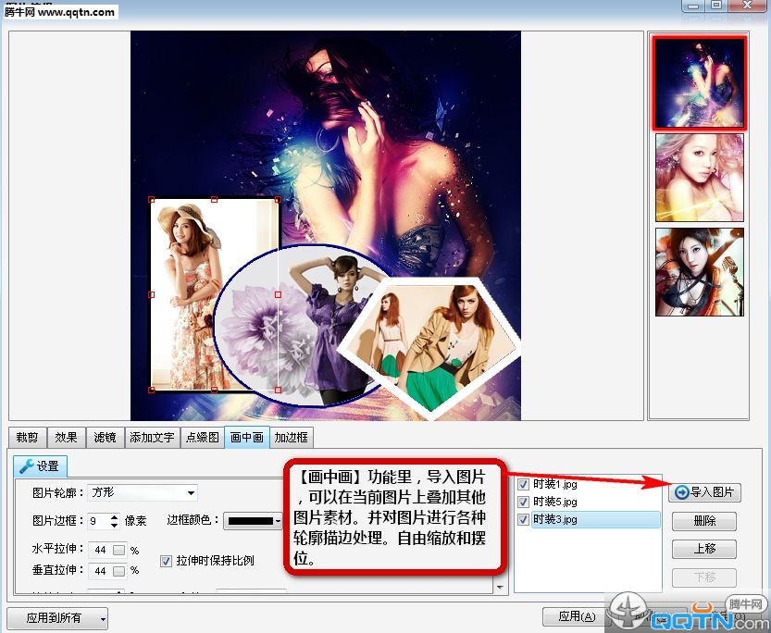
Task: Click 应用到所有 button
Action: coord(53,618)
